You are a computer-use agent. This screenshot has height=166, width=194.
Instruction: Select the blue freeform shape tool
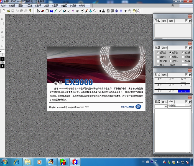52,11
